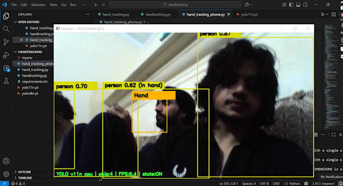343x186 pixels.
Task: Expand the OUTLINE section
Action: [x=24, y=172]
